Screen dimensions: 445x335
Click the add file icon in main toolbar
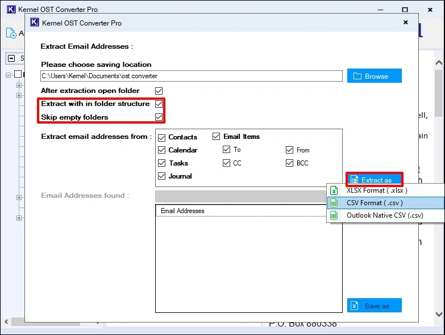click(x=11, y=33)
